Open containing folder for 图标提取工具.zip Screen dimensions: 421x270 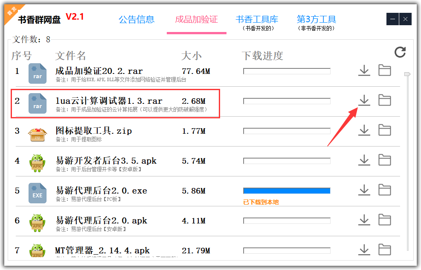pyautogui.click(x=384, y=130)
